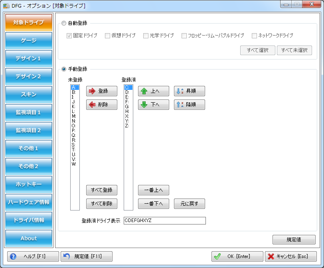Click the 登録済ドライブ表示 text field
The height and width of the screenshot is (268, 324).
point(164,221)
